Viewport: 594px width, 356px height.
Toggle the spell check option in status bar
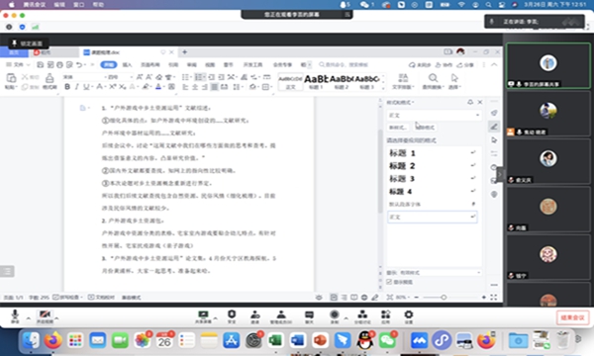[x=67, y=298]
